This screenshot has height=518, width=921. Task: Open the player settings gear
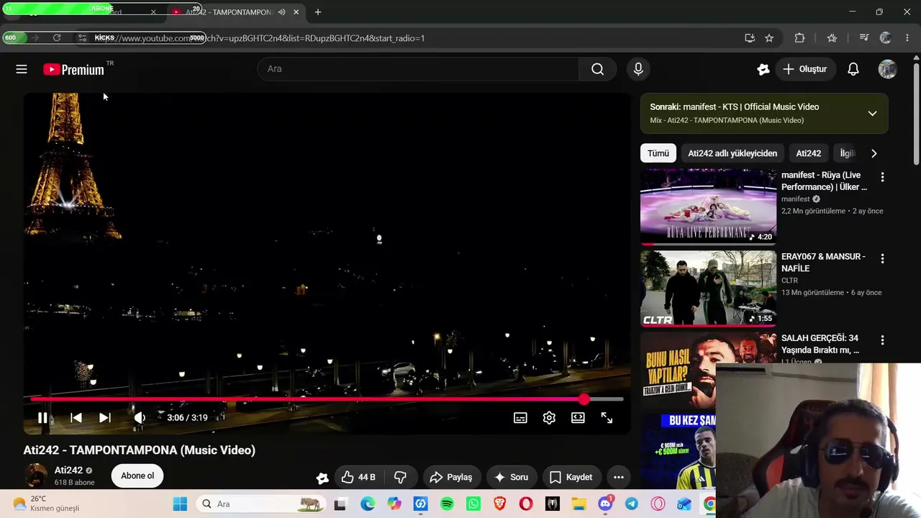tap(549, 417)
